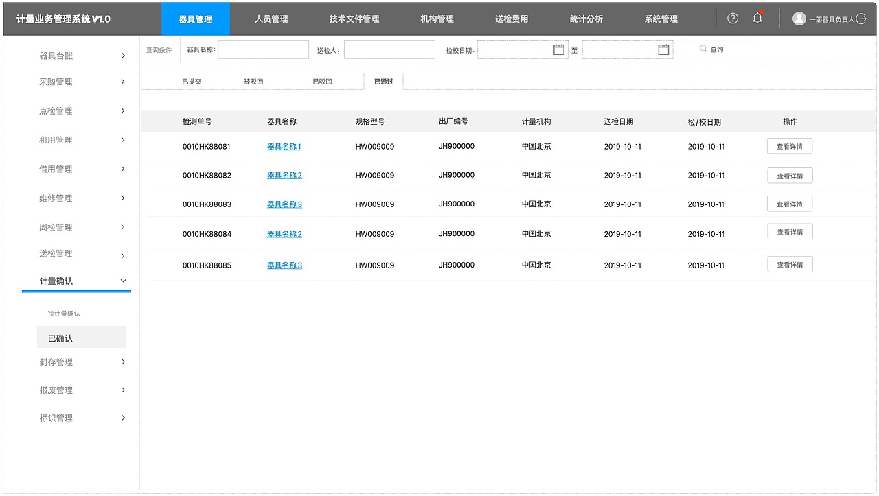
Task: Open the 送检费用 top menu
Action: 512,19
